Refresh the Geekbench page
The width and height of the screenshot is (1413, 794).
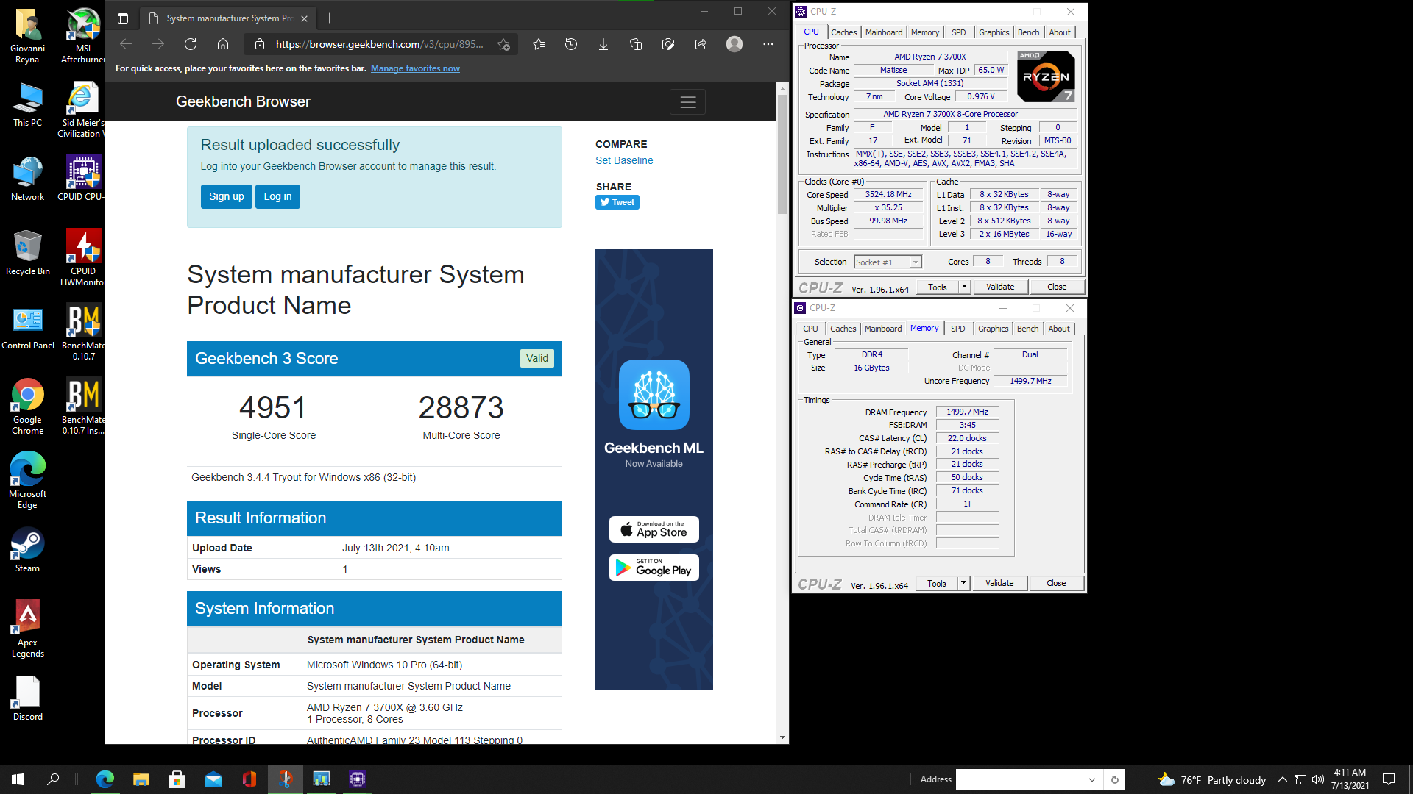[x=191, y=44]
